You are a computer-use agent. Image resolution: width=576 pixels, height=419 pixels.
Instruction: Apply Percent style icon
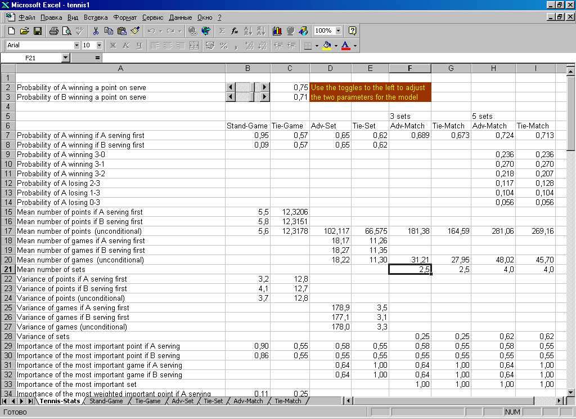click(223, 46)
